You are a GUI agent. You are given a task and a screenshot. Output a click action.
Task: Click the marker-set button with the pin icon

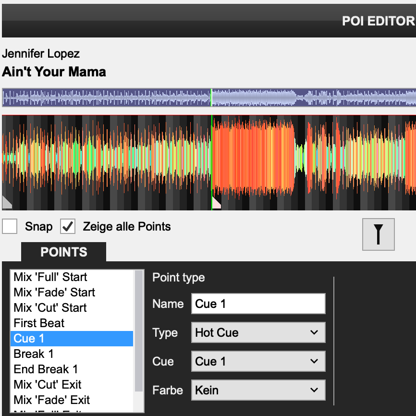pos(379,234)
